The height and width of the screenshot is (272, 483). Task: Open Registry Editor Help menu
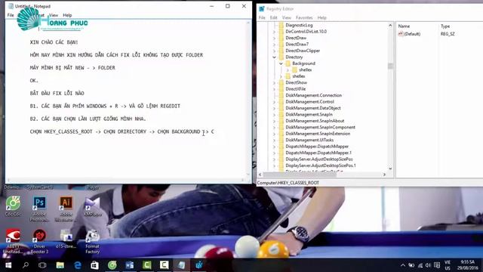coord(322,18)
